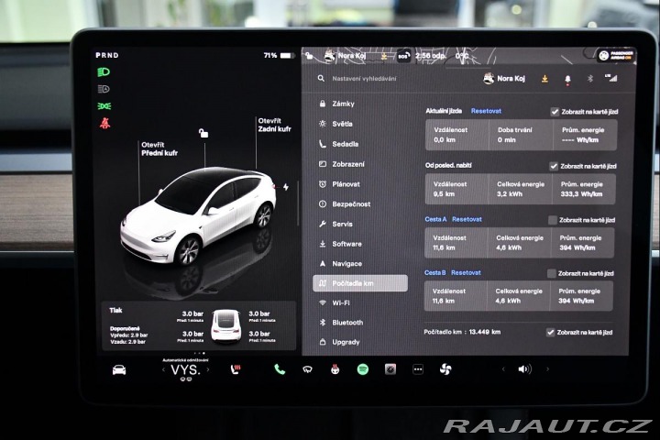Image resolution: width=660 pixels, height=440 pixels.
Task: Tap the Bluetooth icon in settings header
Action: tap(590, 78)
